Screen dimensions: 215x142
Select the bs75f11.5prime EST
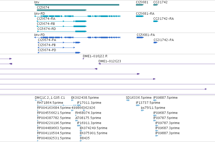click(142, 110)
